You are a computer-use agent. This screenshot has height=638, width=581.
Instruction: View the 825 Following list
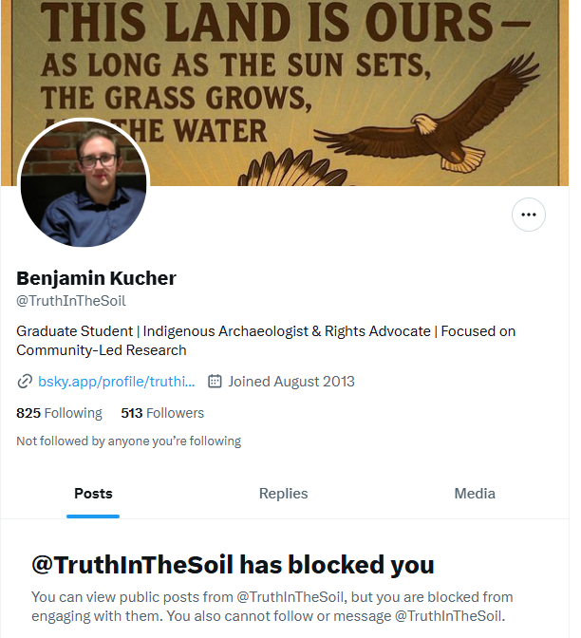tap(59, 413)
